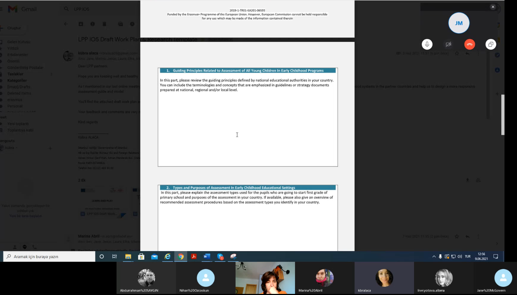Open the Taslaklar folder in Gmail sidebar
This screenshot has width=517, height=295.
15,74
